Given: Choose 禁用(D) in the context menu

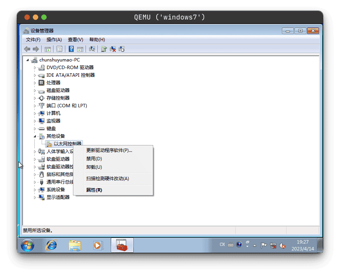Looking at the screenshot, I should 113,158.
